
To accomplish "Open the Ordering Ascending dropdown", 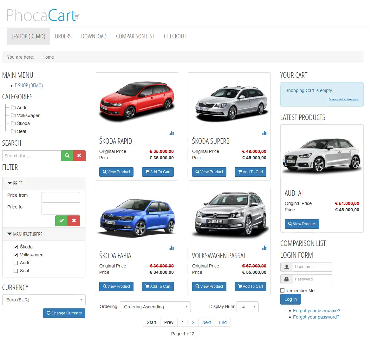I will tap(155, 306).
